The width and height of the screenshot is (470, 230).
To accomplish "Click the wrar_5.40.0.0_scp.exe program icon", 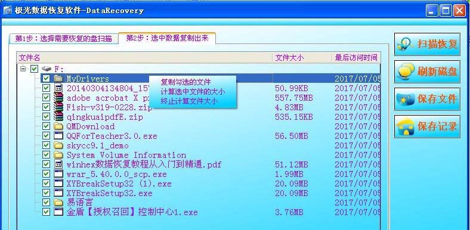I will 58,174.
